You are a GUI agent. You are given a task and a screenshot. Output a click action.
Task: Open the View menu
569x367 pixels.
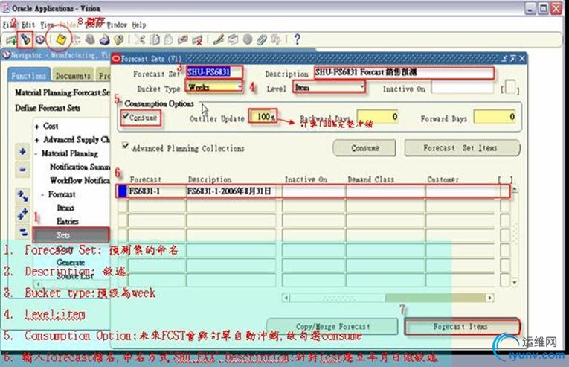click(x=47, y=25)
